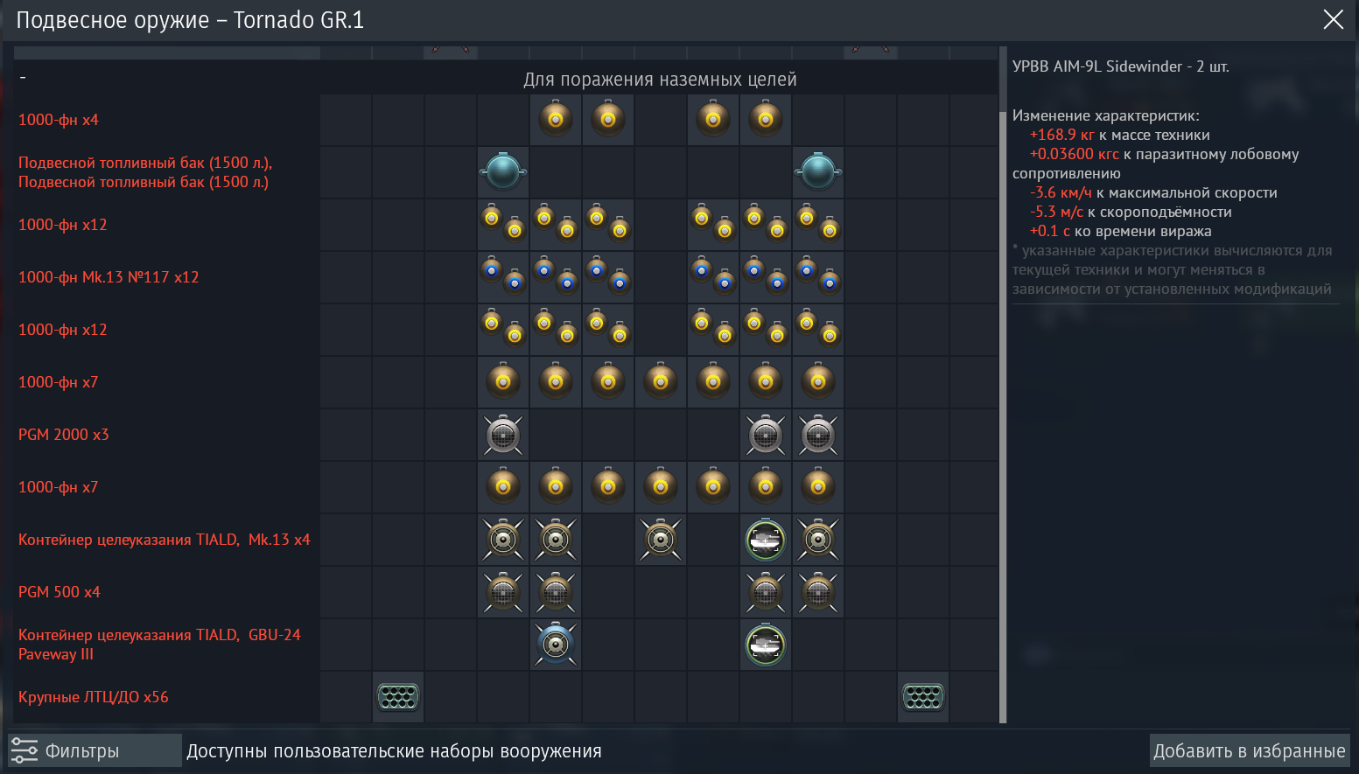Screen dimensions: 1359x774
Task: Select the PGM 500 x4 preset label
Action: (60, 592)
